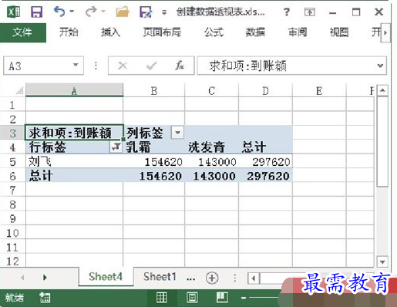Select the 乳霜 column label cell
Screen dimensions: 397x307
154,147
